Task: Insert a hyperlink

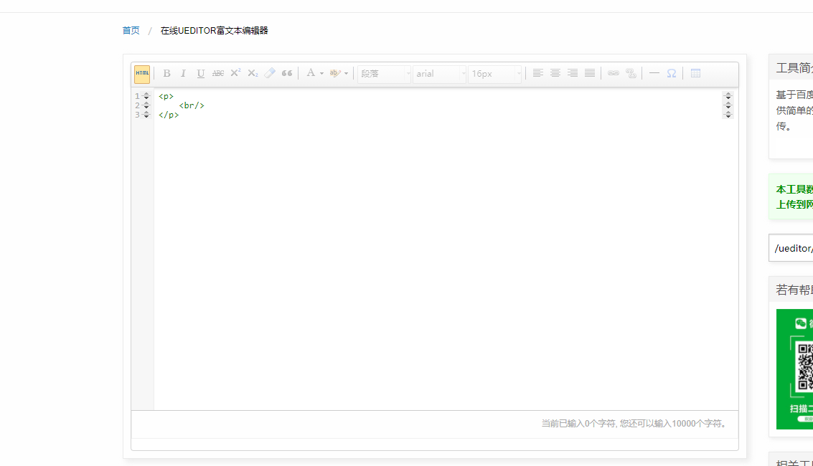Action: tap(614, 73)
